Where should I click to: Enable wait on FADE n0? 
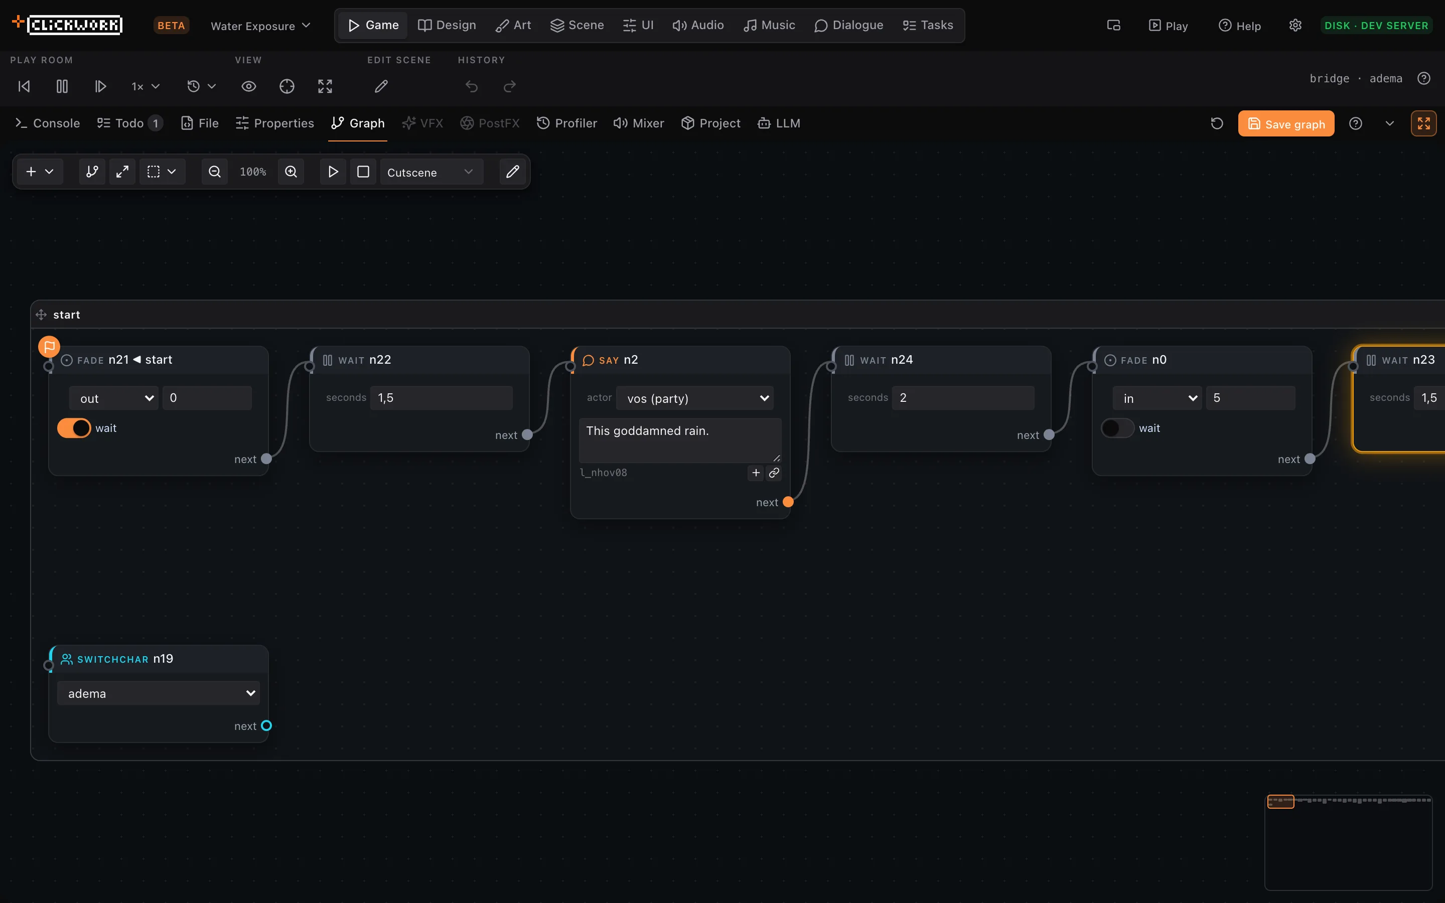point(1117,428)
